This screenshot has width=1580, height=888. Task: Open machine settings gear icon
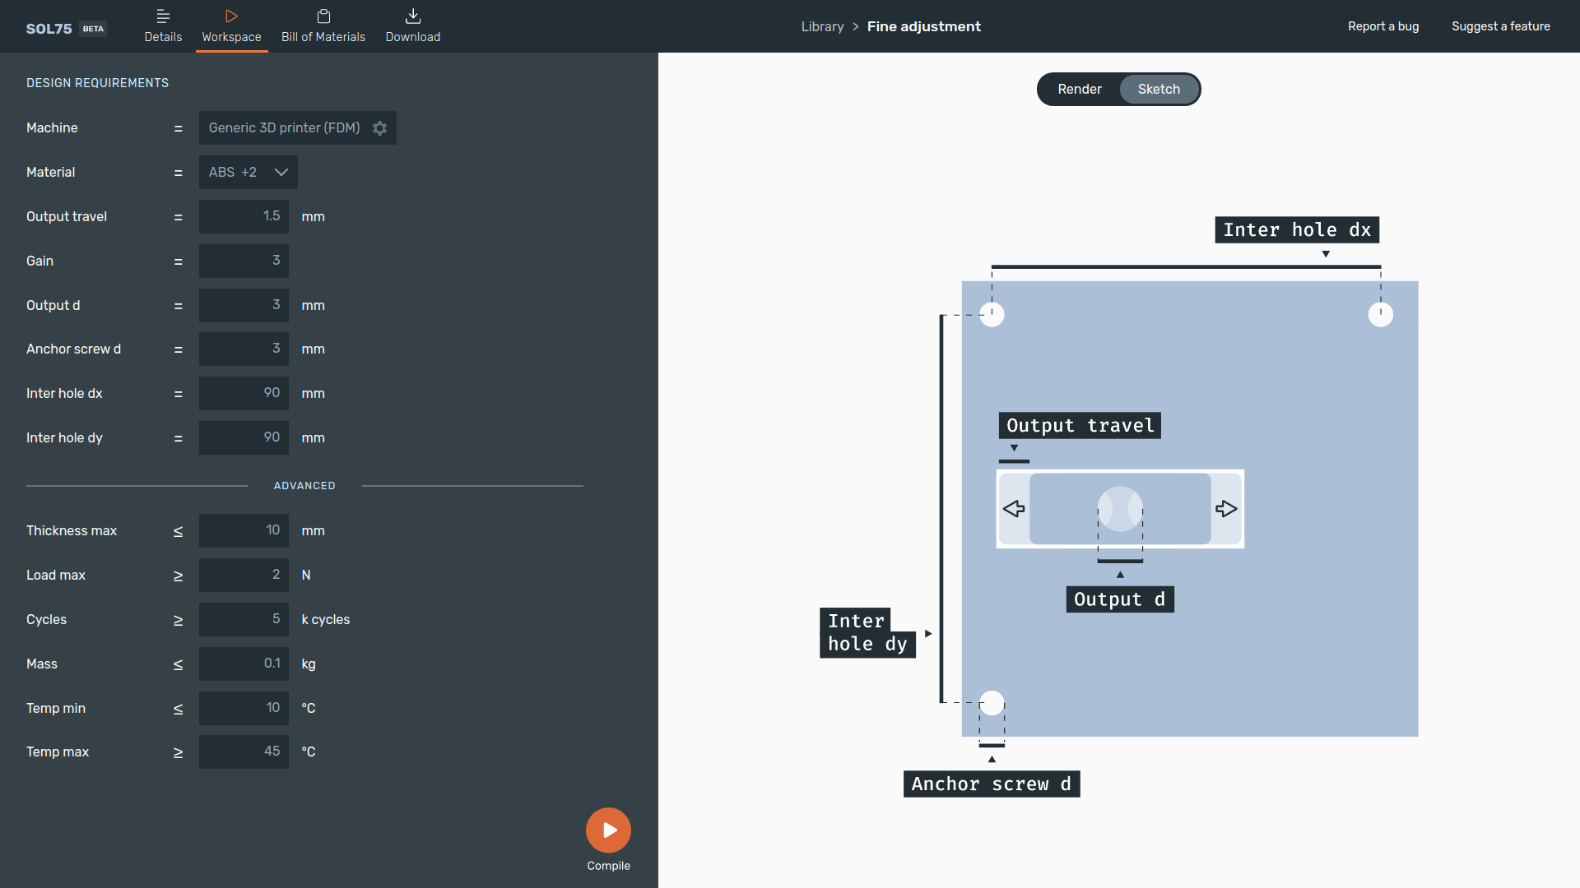tap(379, 128)
